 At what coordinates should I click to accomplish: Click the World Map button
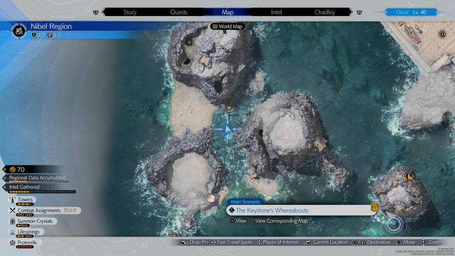tap(227, 26)
